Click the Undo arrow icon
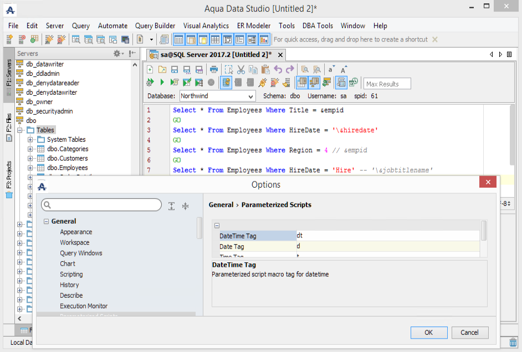Image resolution: width=522 pixels, height=352 pixels. coord(278,70)
